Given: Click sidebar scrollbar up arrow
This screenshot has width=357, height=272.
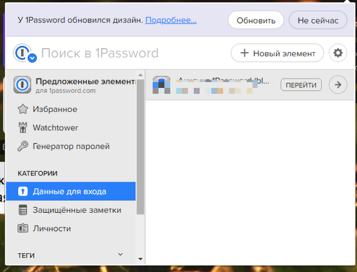Looking at the screenshot, I should [140, 75].
